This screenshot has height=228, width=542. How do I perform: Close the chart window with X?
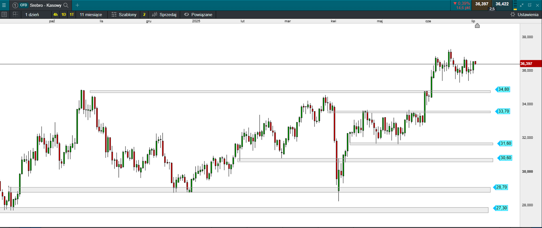tap(537, 5)
